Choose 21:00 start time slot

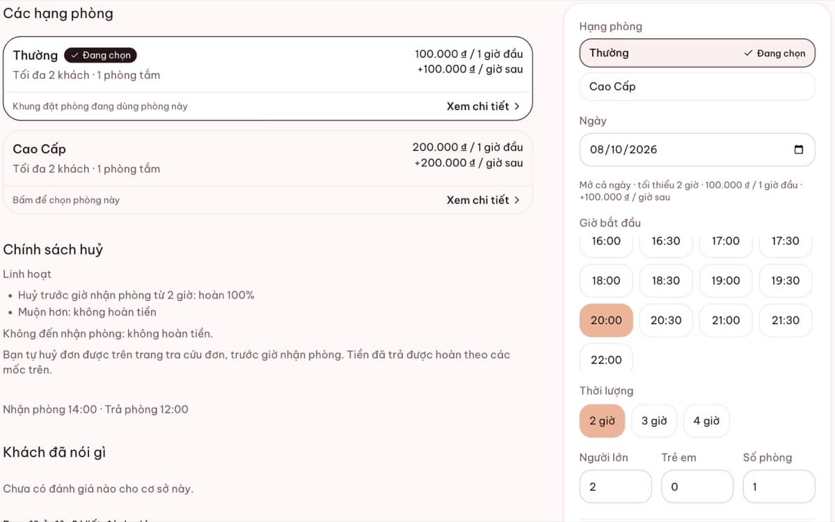click(x=726, y=320)
